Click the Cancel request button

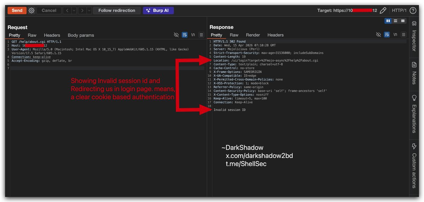pos(49,10)
